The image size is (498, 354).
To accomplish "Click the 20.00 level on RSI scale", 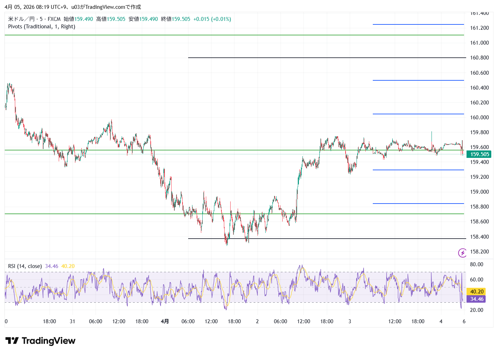I will click(x=476, y=310).
